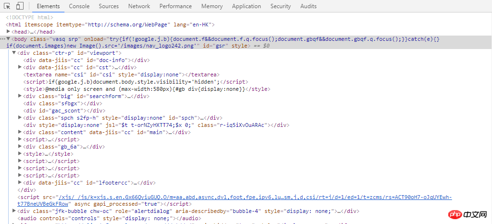Screen dimensions: 492x224
Task: Open the Audits tab
Action: [308, 6]
